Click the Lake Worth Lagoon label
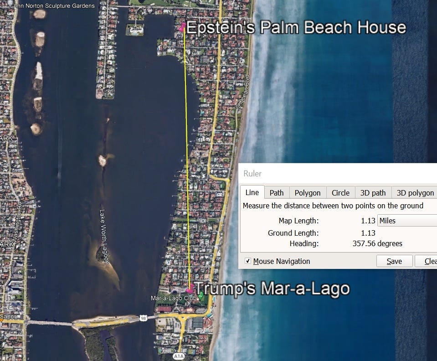Screen dimensions: 437x361 (x=104, y=236)
